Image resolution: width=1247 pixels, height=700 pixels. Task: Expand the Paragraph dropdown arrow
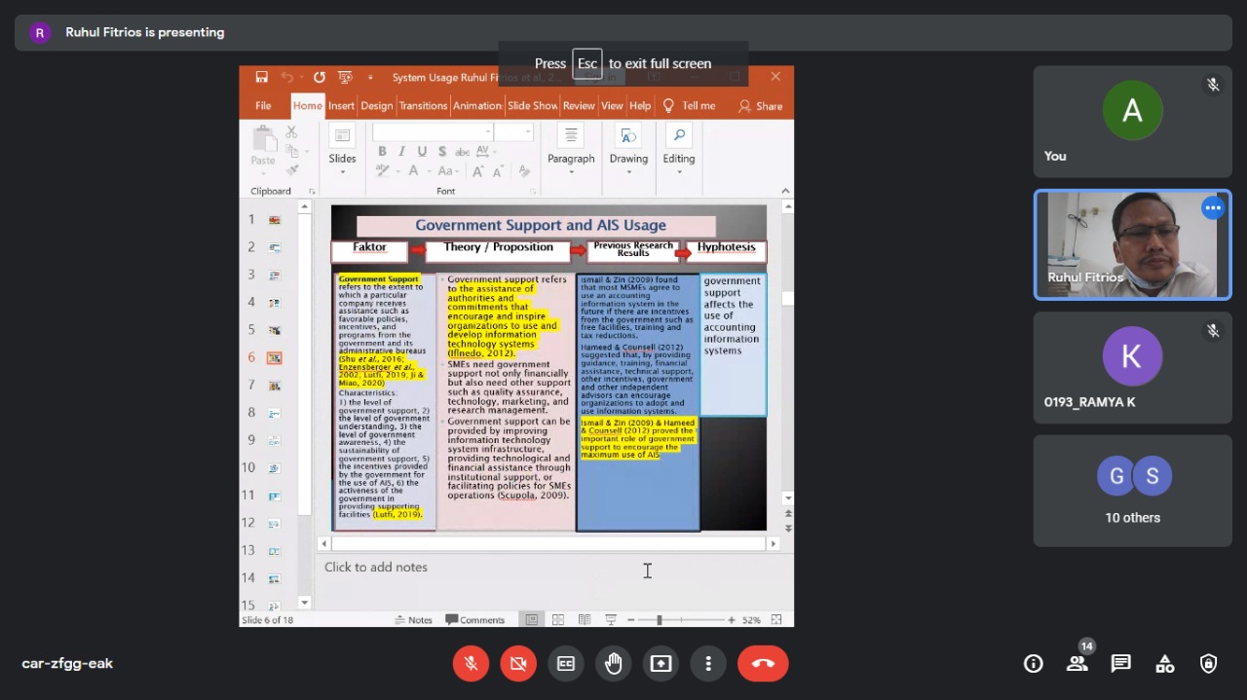(571, 172)
